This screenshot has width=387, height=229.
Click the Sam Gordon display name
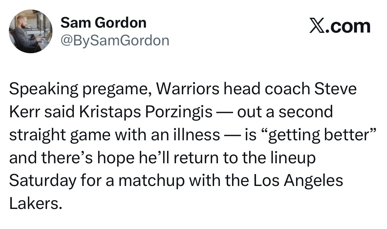pyautogui.click(x=103, y=23)
